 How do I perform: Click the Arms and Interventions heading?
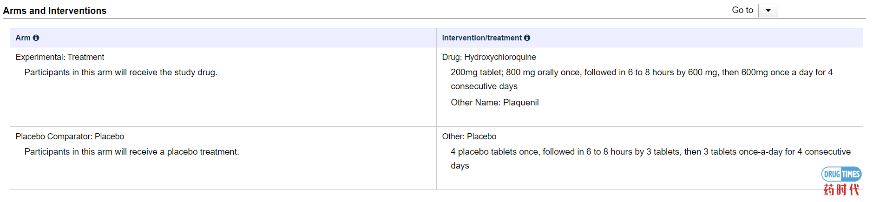click(x=55, y=11)
